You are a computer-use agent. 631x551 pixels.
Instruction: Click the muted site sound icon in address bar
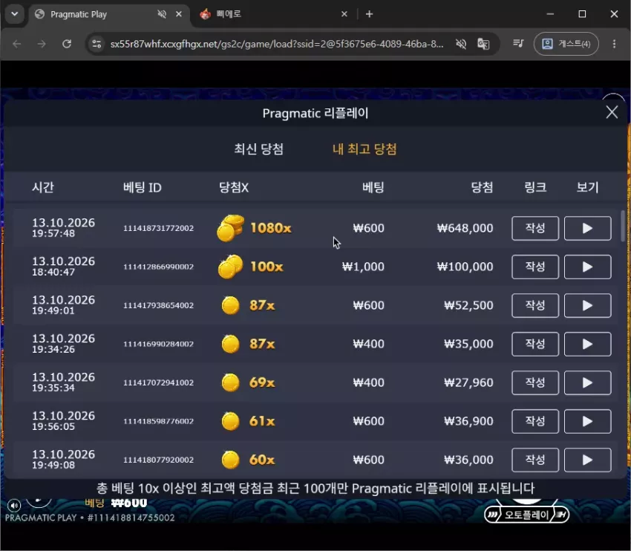tap(461, 44)
